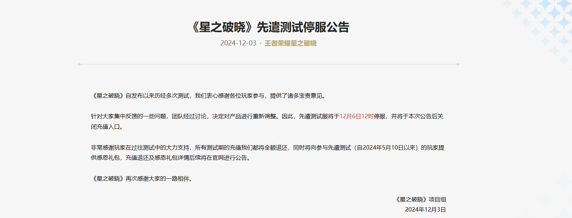Click the title 《星之破晓》先遣测试停服公告
The width and height of the screenshot is (572, 218).
tap(270, 27)
